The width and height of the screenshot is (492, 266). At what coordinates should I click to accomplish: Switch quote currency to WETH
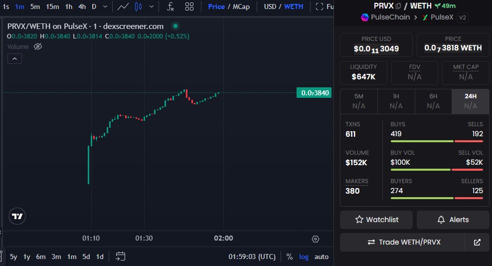click(294, 6)
